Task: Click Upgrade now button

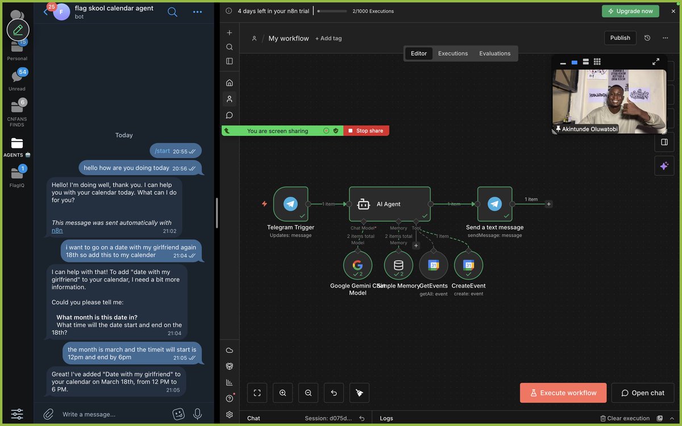Action: pos(631,11)
